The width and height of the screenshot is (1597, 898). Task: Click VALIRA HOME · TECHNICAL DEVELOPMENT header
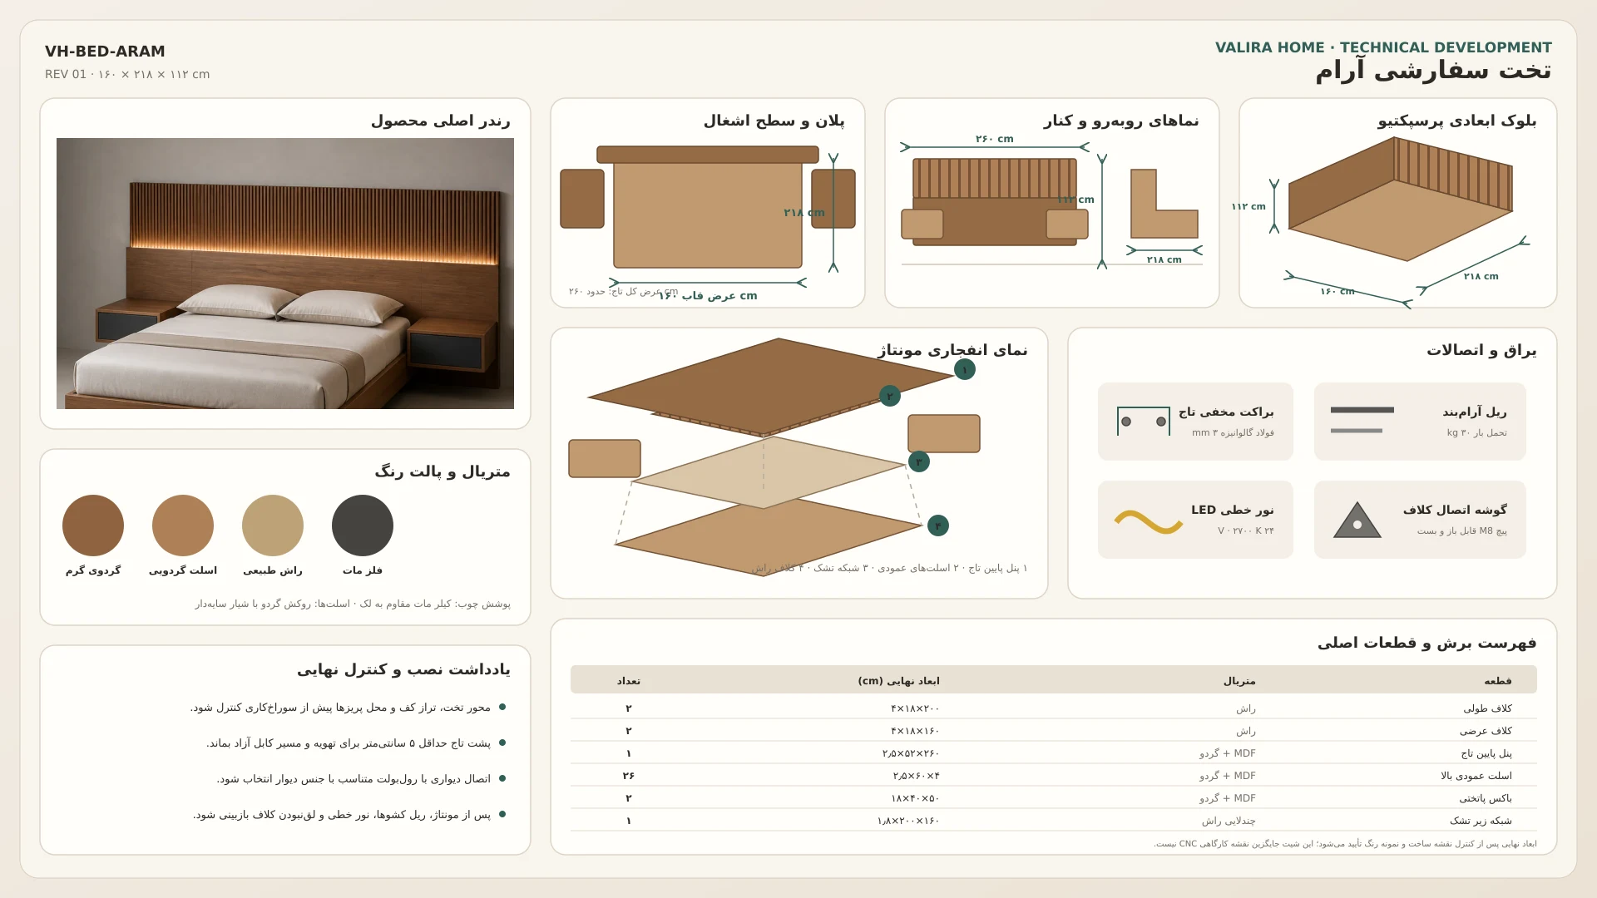click(x=1383, y=47)
